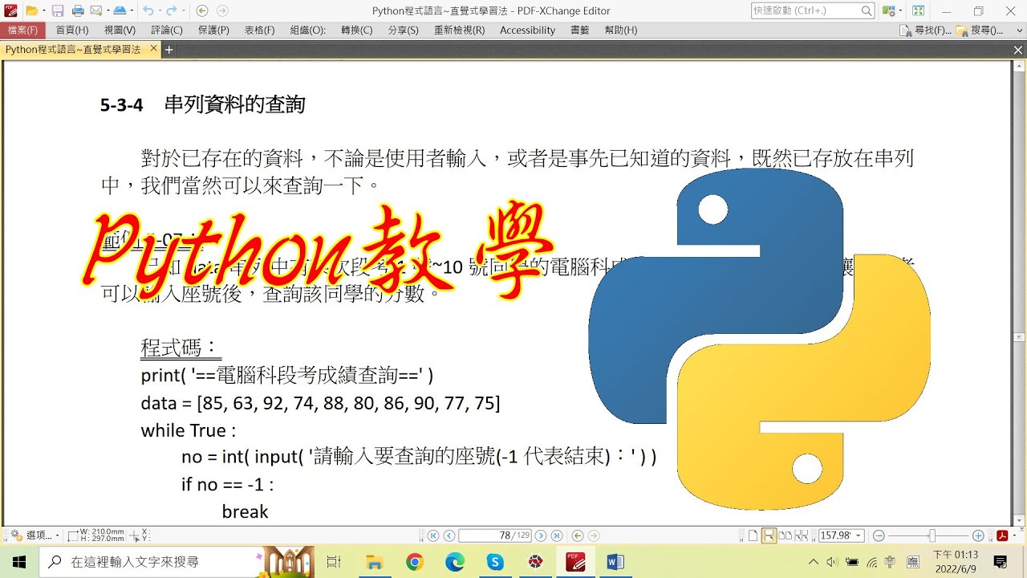Open the Windows Start menu
This screenshot has height=578, width=1027.
pyautogui.click(x=19, y=562)
